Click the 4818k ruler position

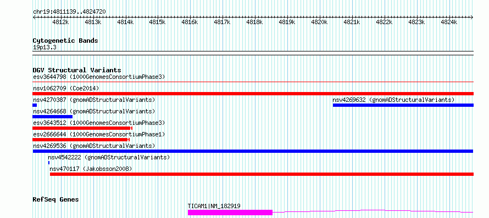coord(254,22)
